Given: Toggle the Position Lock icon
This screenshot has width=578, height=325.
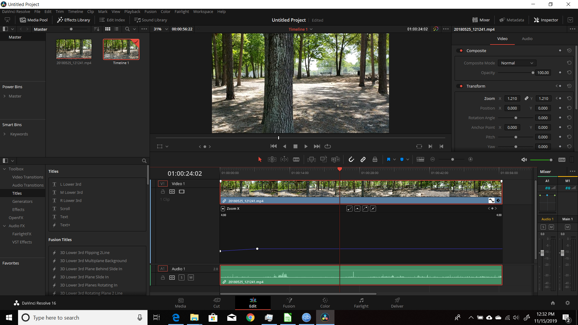Looking at the screenshot, I should click(x=375, y=159).
